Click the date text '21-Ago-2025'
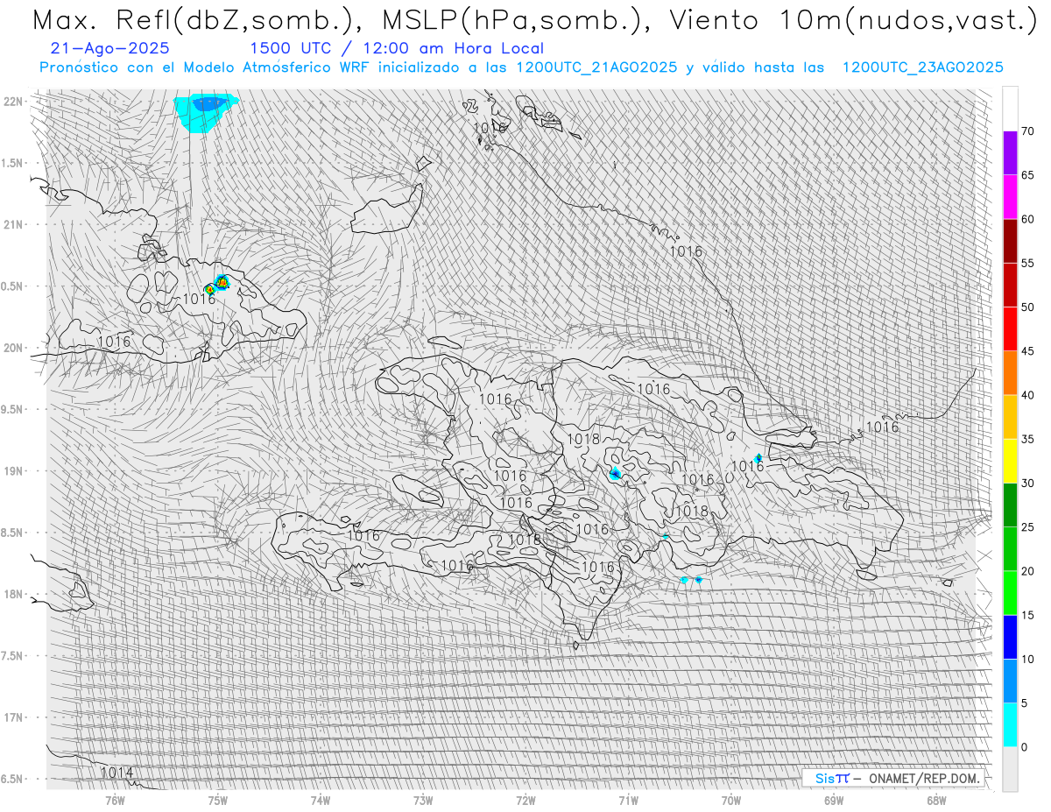Viewport: 1051px width, 812px height. (x=110, y=49)
